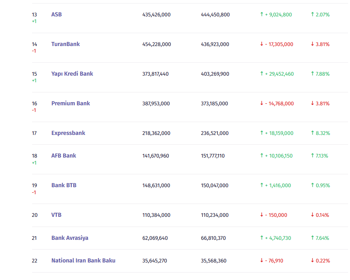Select Yapı Kredi value 373,817,440
Viewport: 350px width, 280px height.
point(155,74)
